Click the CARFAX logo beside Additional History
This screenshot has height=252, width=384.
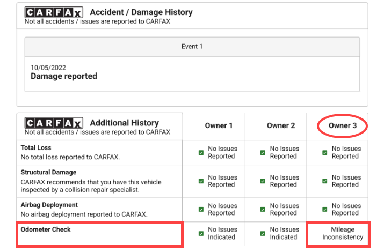[54, 123]
